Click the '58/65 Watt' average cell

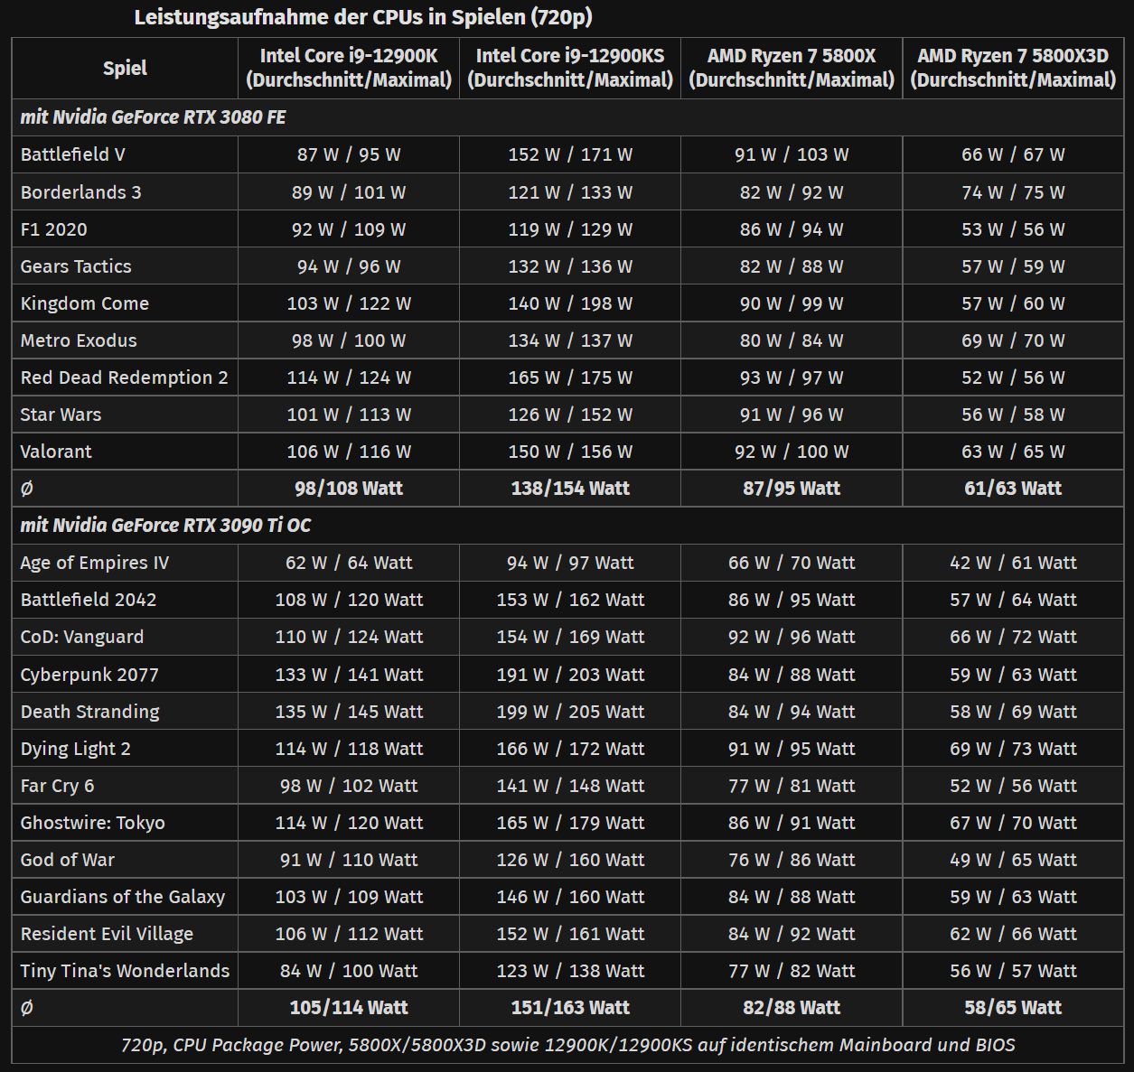1013,1008
